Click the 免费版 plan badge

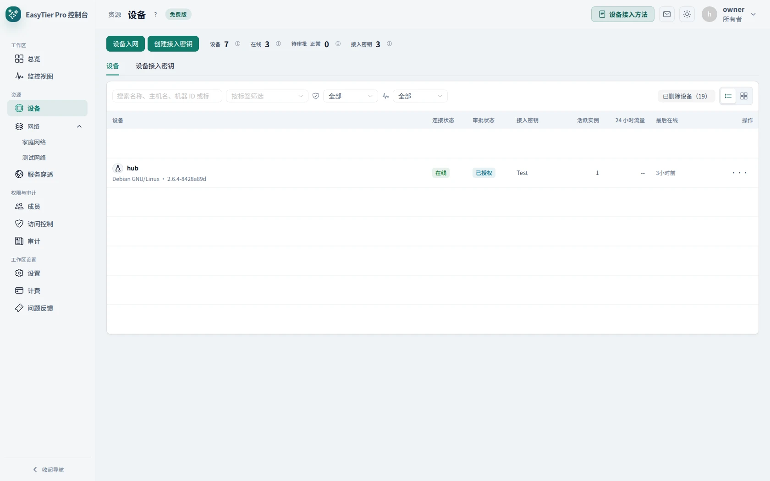pyautogui.click(x=178, y=15)
